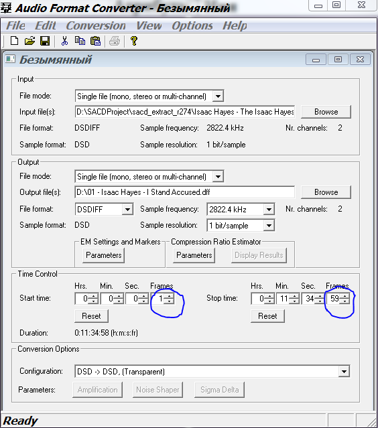
Task: Click the Paste clipboard icon
Action: (95, 41)
